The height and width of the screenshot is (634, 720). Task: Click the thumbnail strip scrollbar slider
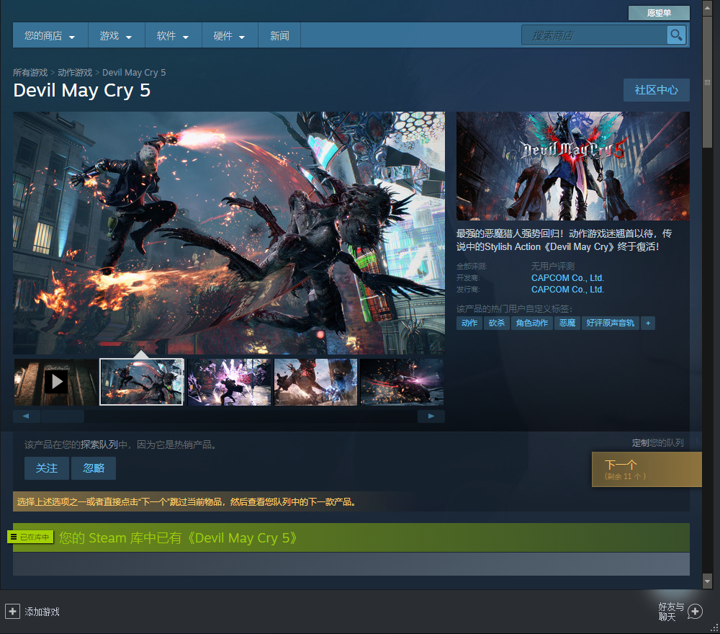pyautogui.click(x=63, y=416)
